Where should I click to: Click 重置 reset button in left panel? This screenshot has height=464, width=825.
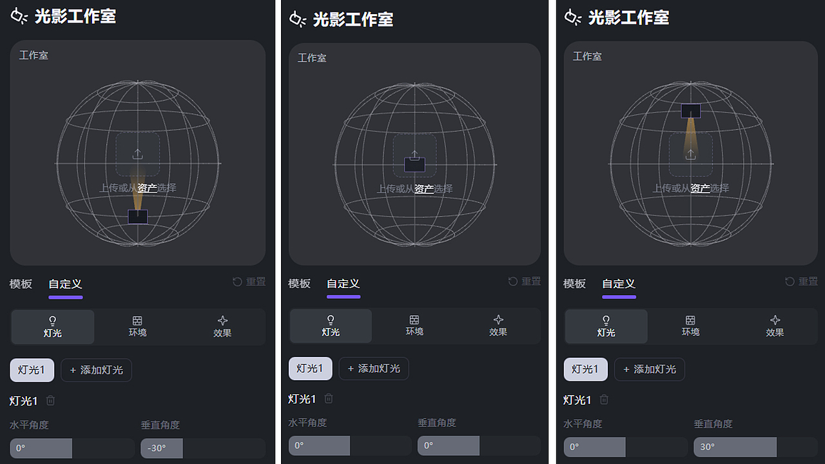249,282
